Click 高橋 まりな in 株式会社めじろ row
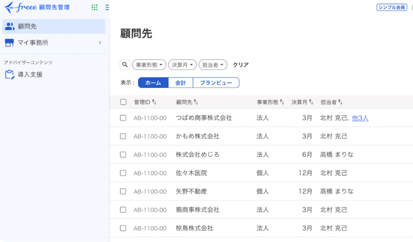Viewport: 413px width, 242px height. [x=337, y=154]
